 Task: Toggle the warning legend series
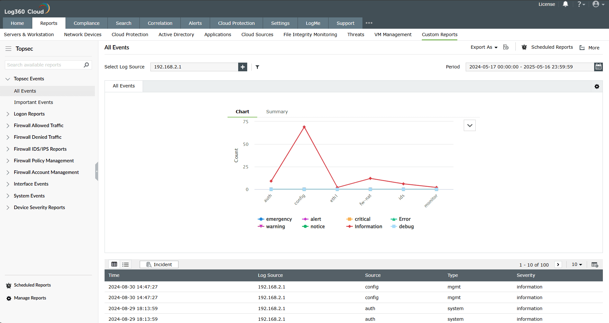click(271, 227)
